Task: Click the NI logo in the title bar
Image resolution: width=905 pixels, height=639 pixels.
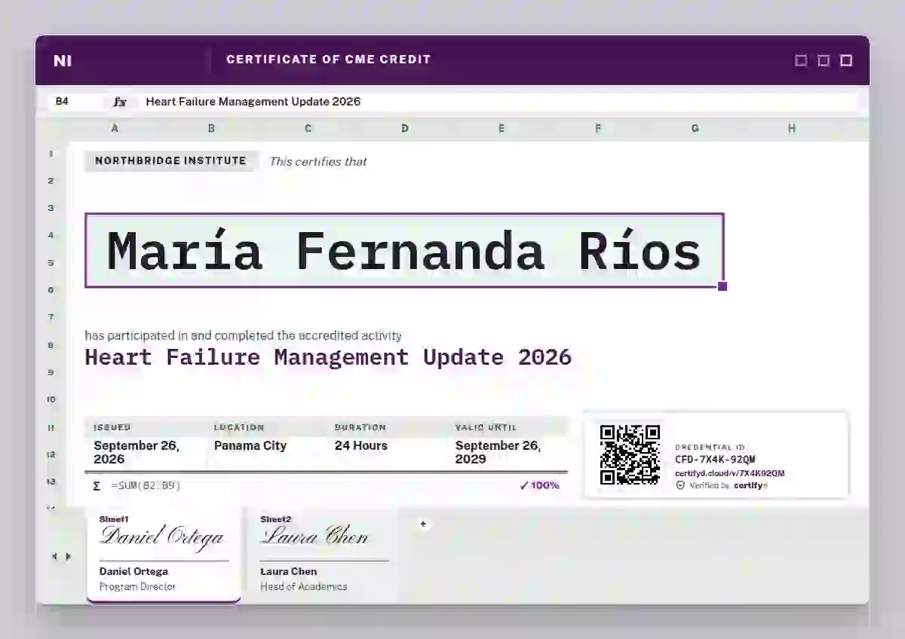Action: 63,60
